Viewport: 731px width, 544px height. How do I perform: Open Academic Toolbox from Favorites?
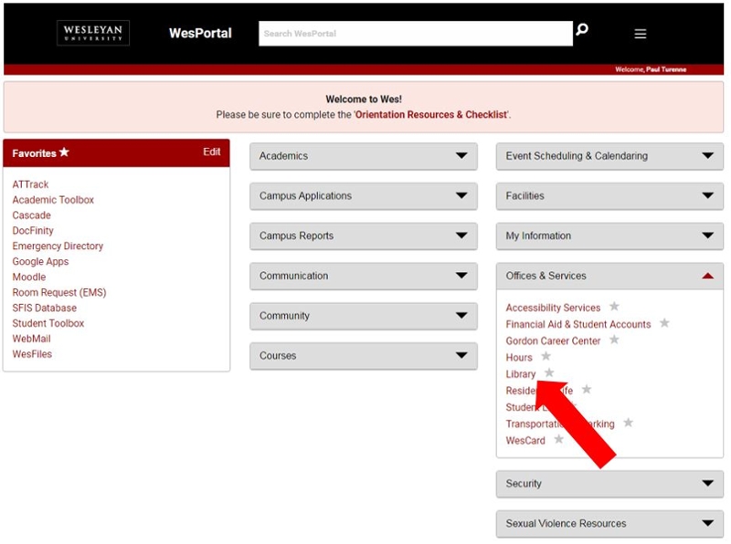[53, 200]
